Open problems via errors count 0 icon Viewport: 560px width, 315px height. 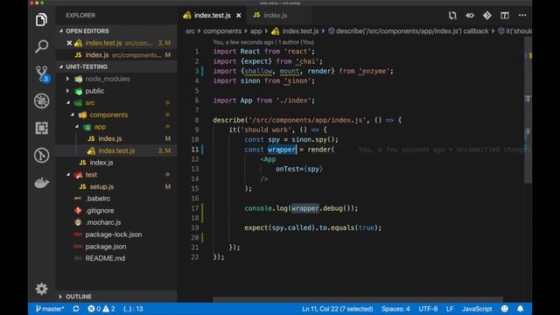pyautogui.click(x=94, y=309)
